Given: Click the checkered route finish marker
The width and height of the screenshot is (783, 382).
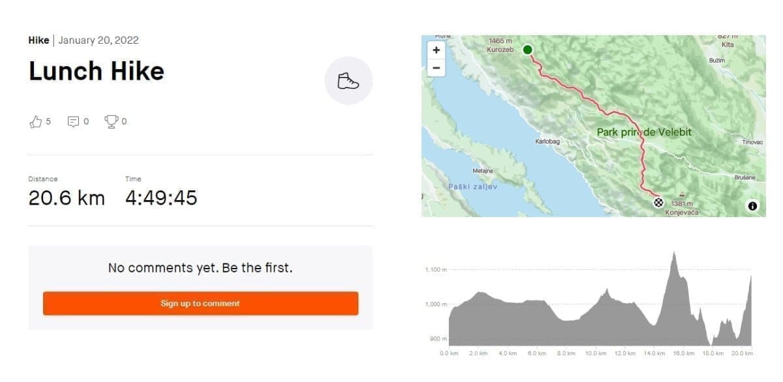Looking at the screenshot, I should coord(658,202).
